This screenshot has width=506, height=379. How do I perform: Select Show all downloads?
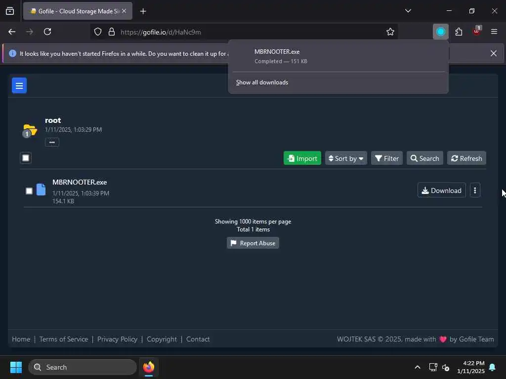pos(262,82)
